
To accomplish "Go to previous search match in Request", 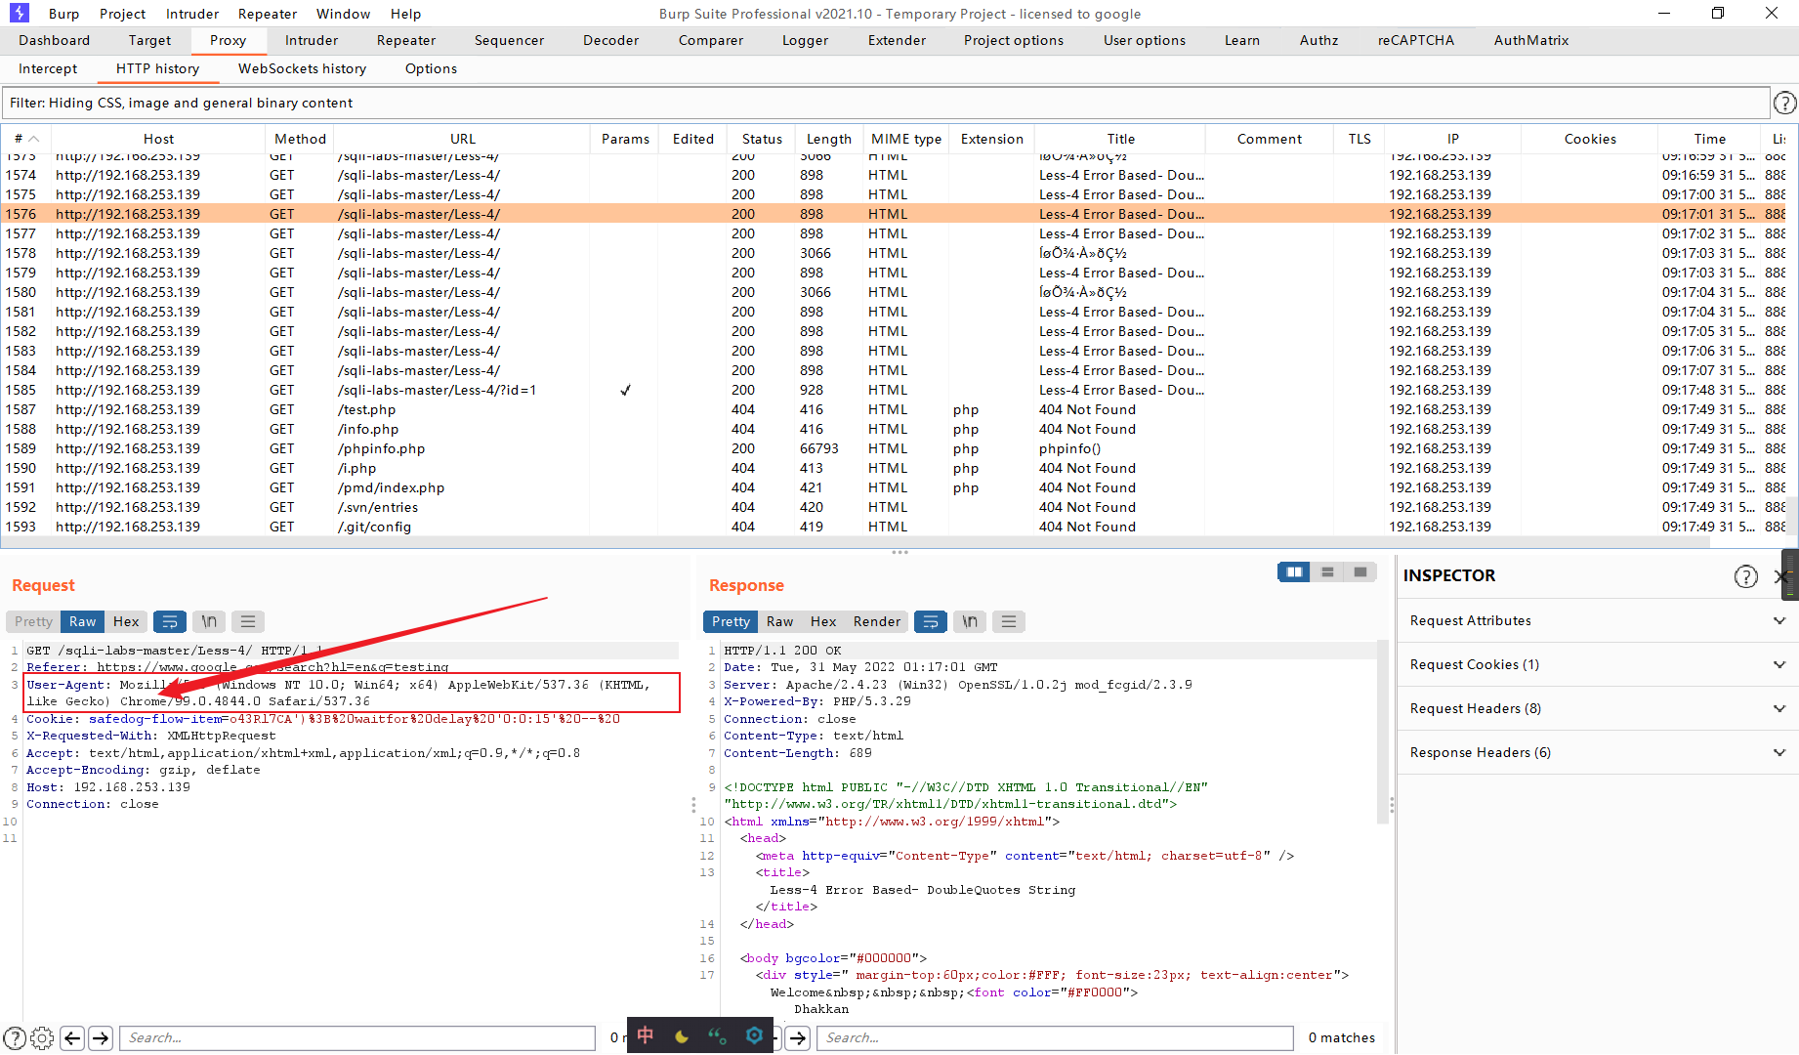I will [x=72, y=1037].
